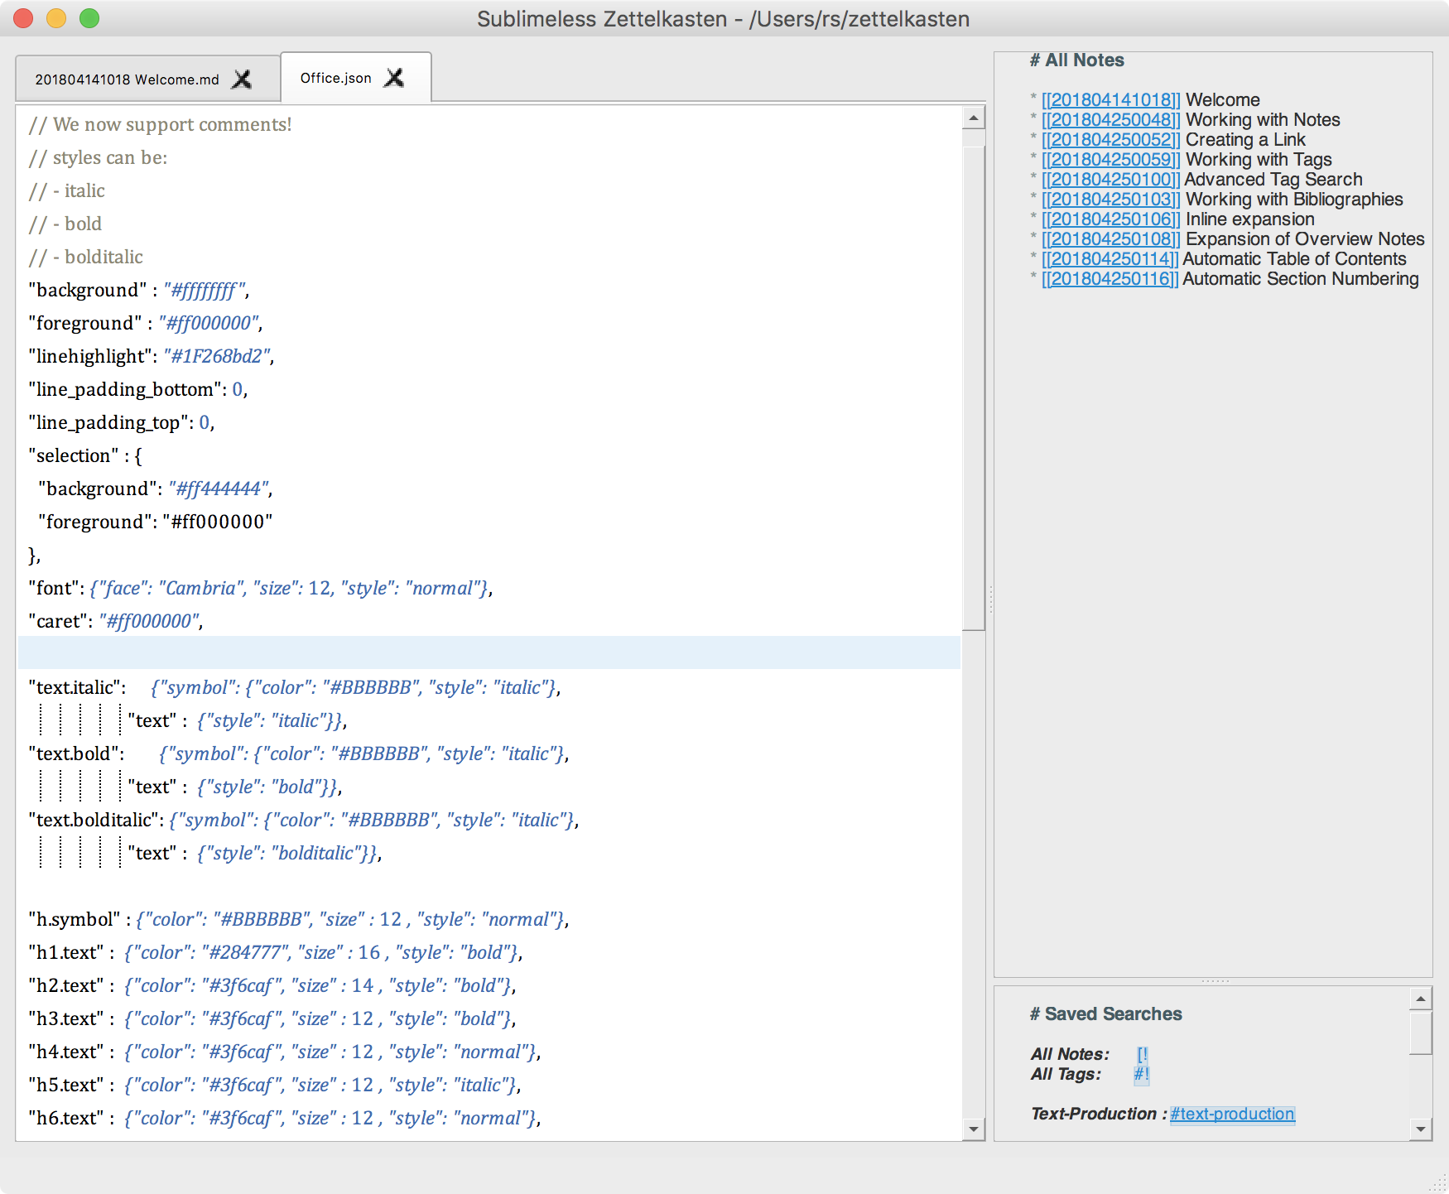
Task: Open note link [[201804250100]] Advanced Tag Search
Action: 1110,180
